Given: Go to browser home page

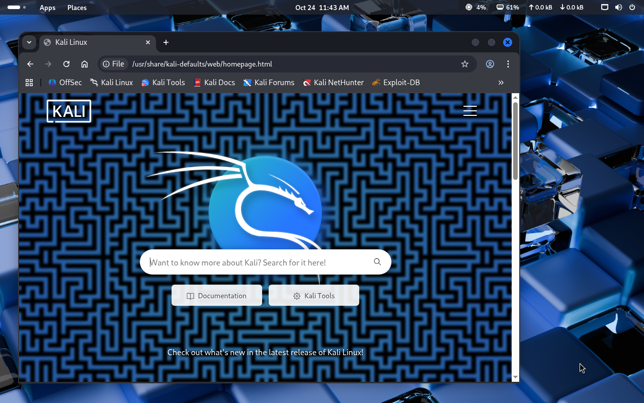Looking at the screenshot, I should click(x=85, y=64).
